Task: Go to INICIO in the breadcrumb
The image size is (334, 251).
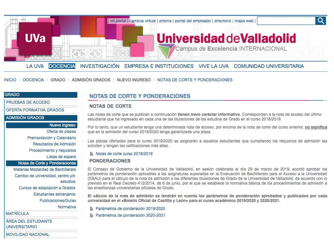Action: tap(10, 80)
